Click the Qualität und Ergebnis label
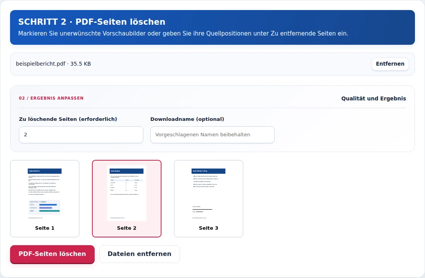The image size is (425, 278). [374, 98]
